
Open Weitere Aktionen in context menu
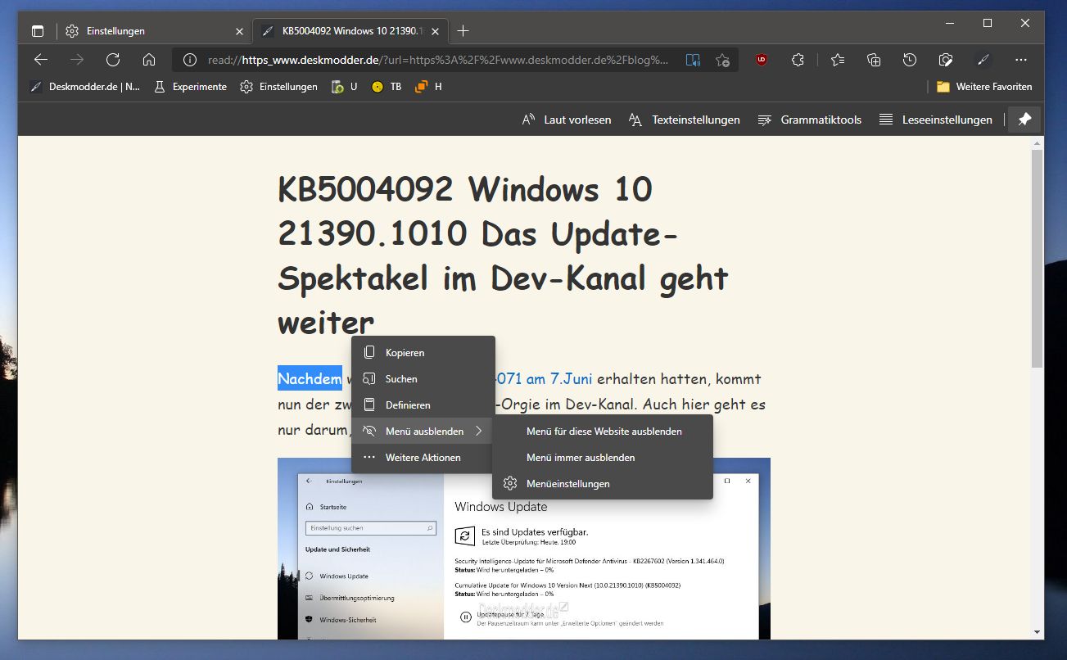[x=423, y=458]
